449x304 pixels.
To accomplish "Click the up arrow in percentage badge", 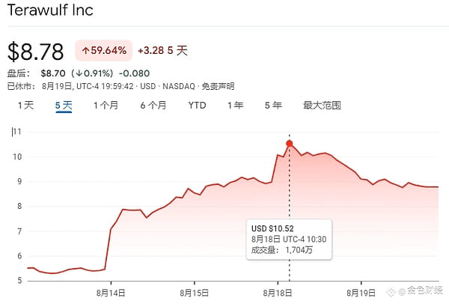I will pos(85,51).
